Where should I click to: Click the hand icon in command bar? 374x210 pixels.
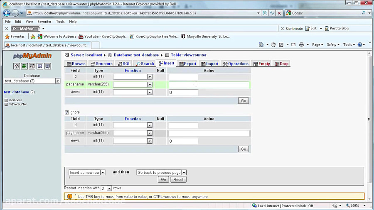coord(273,45)
